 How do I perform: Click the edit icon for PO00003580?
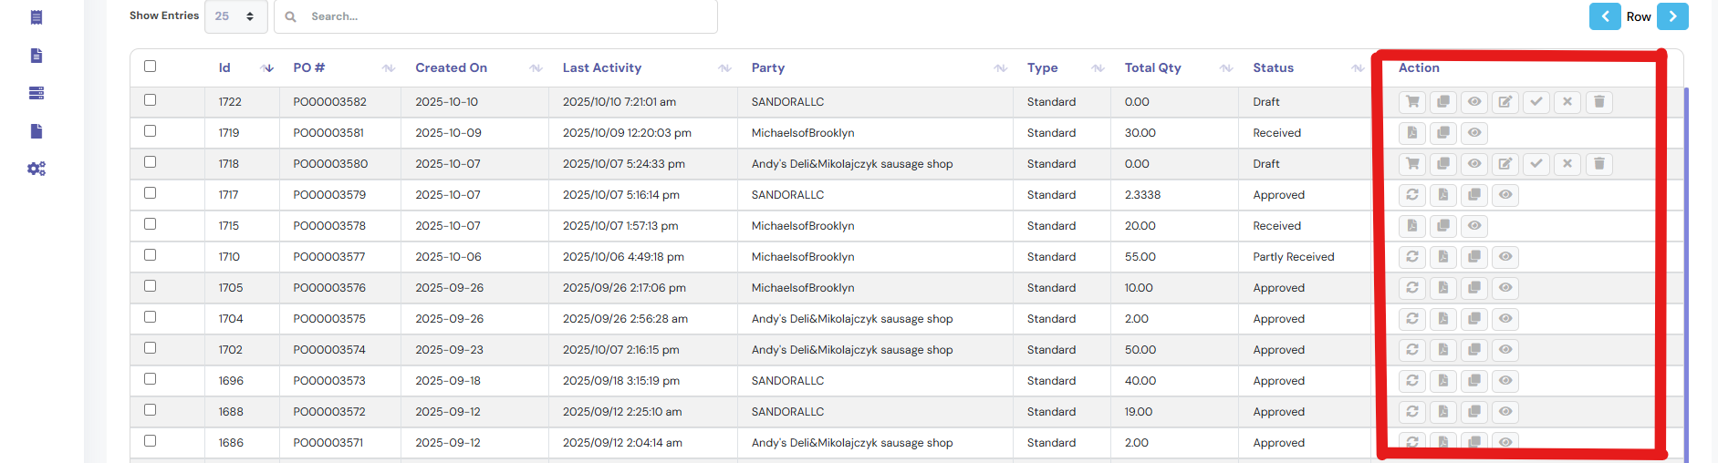click(1505, 164)
